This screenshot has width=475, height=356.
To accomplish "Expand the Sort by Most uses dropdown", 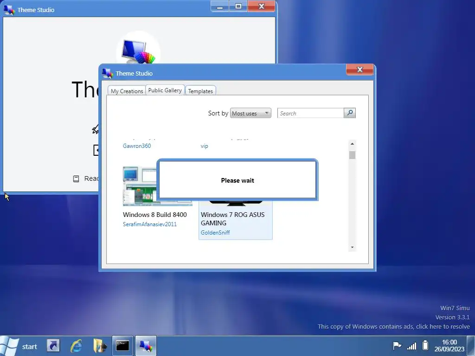I will 250,113.
